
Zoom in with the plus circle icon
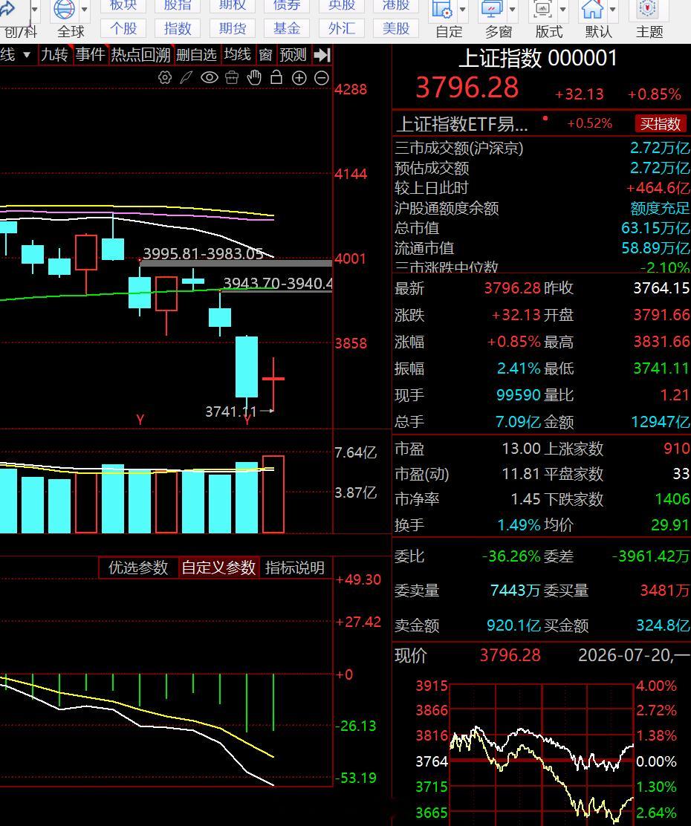[x=299, y=78]
